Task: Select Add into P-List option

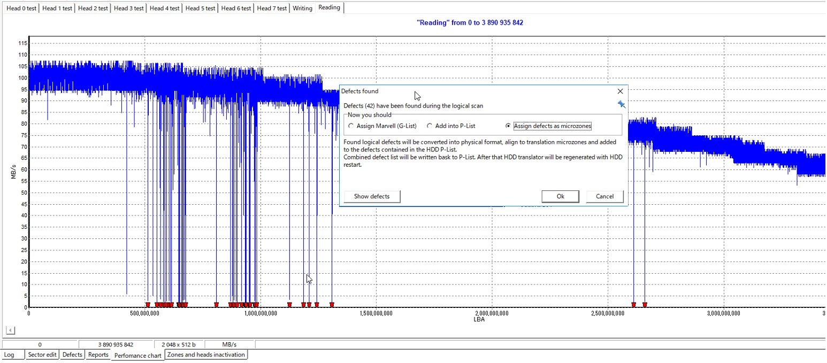Action: coord(430,126)
